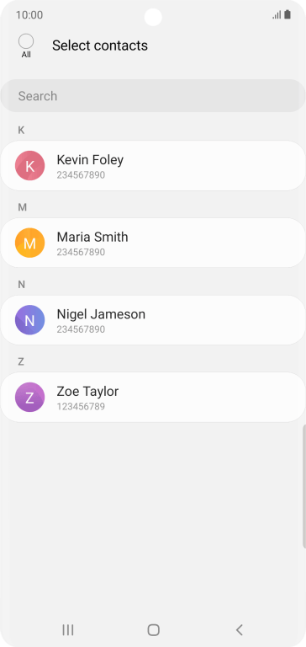306x647 pixels.
Task: Tap the Select contacts title
Action: click(x=100, y=45)
